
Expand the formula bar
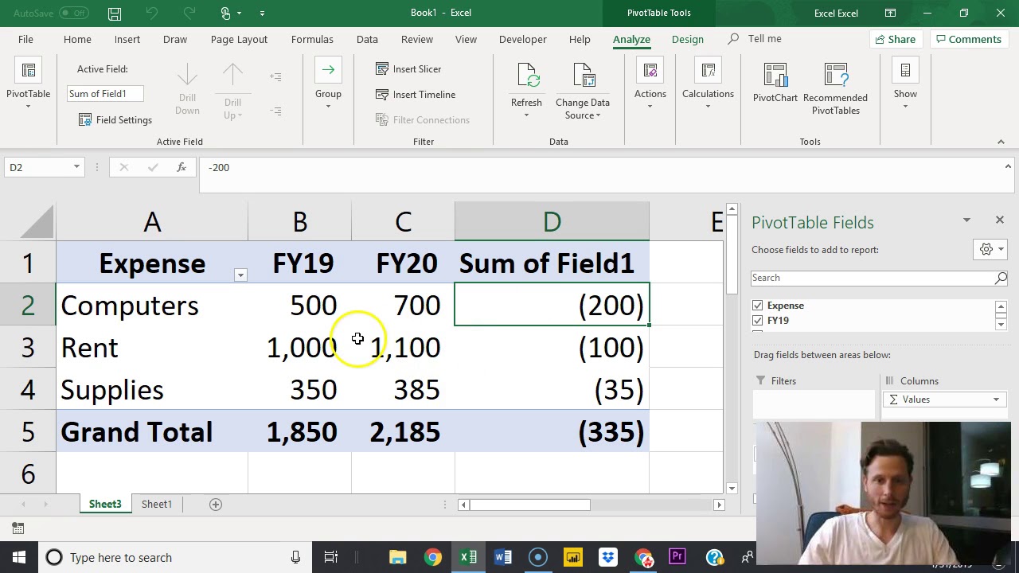click(1008, 167)
